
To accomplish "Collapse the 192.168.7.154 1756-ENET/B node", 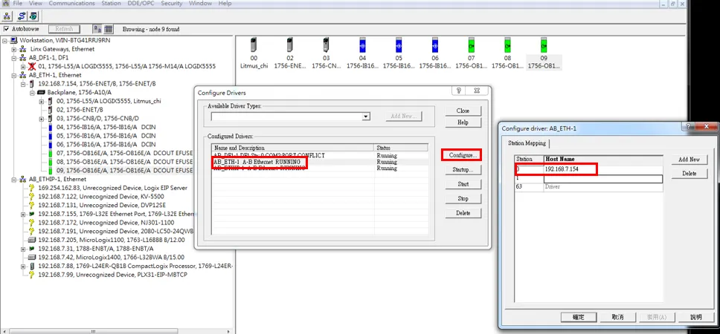I will pos(23,84).
